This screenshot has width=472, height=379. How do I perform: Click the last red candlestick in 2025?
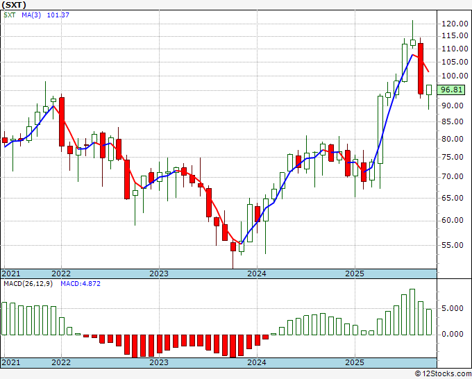[x=421, y=69]
